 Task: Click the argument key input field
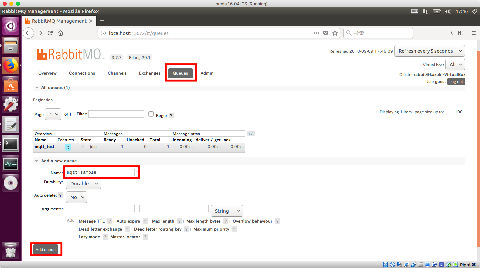(x=100, y=208)
